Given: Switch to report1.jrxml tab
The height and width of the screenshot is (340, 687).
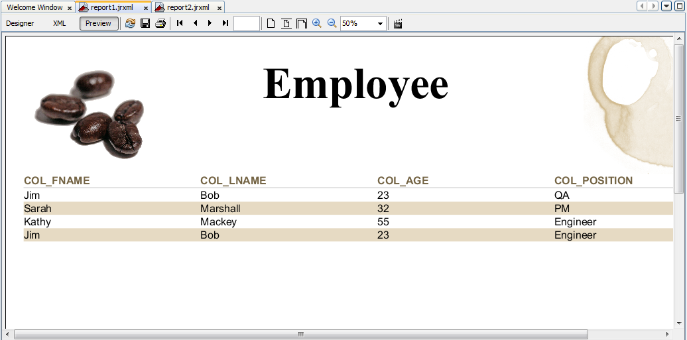Looking at the screenshot, I should click(x=111, y=7).
